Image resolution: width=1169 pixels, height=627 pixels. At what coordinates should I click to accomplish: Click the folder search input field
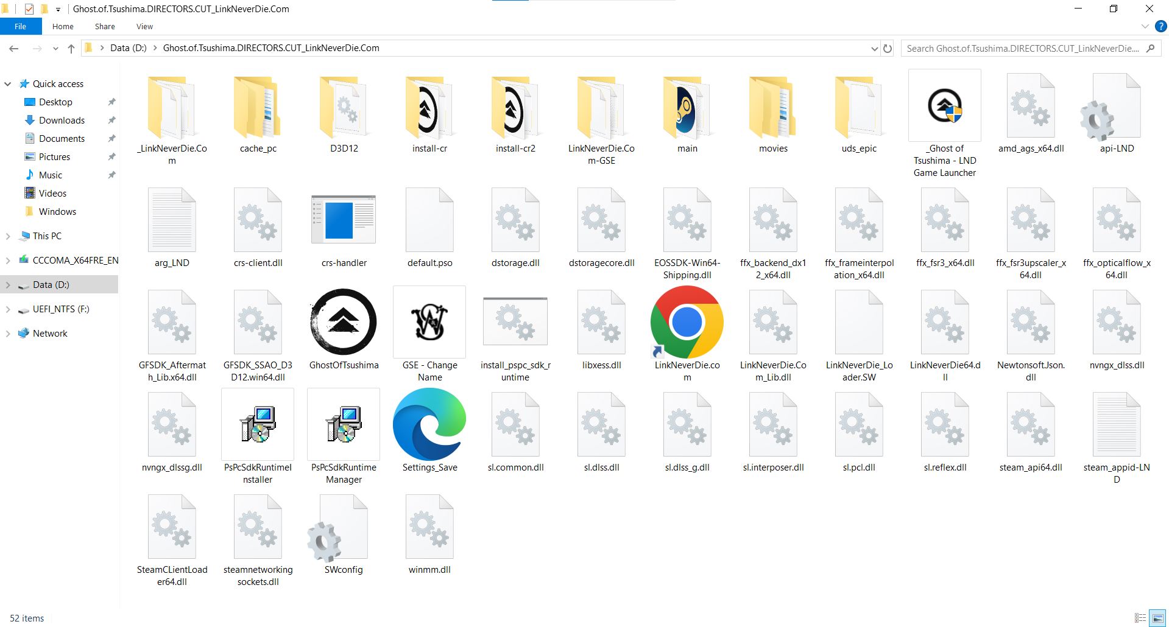[x=1022, y=49]
